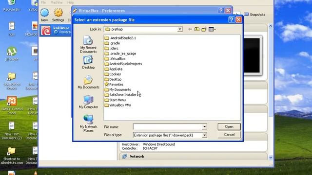This screenshot has width=312, height=175.
Task: Expand the Files of type dropdown
Action: [x=204, y=135]
